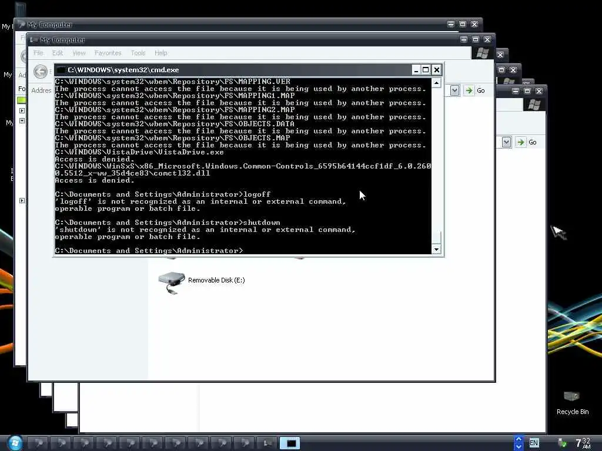Open the Start menu orb
Screen dimensions: 602x451
click(x=15, y=443)
